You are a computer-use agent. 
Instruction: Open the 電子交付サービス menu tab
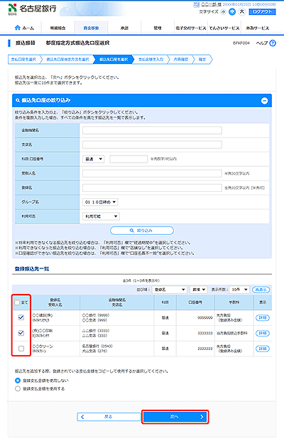[x=191, y=28]
